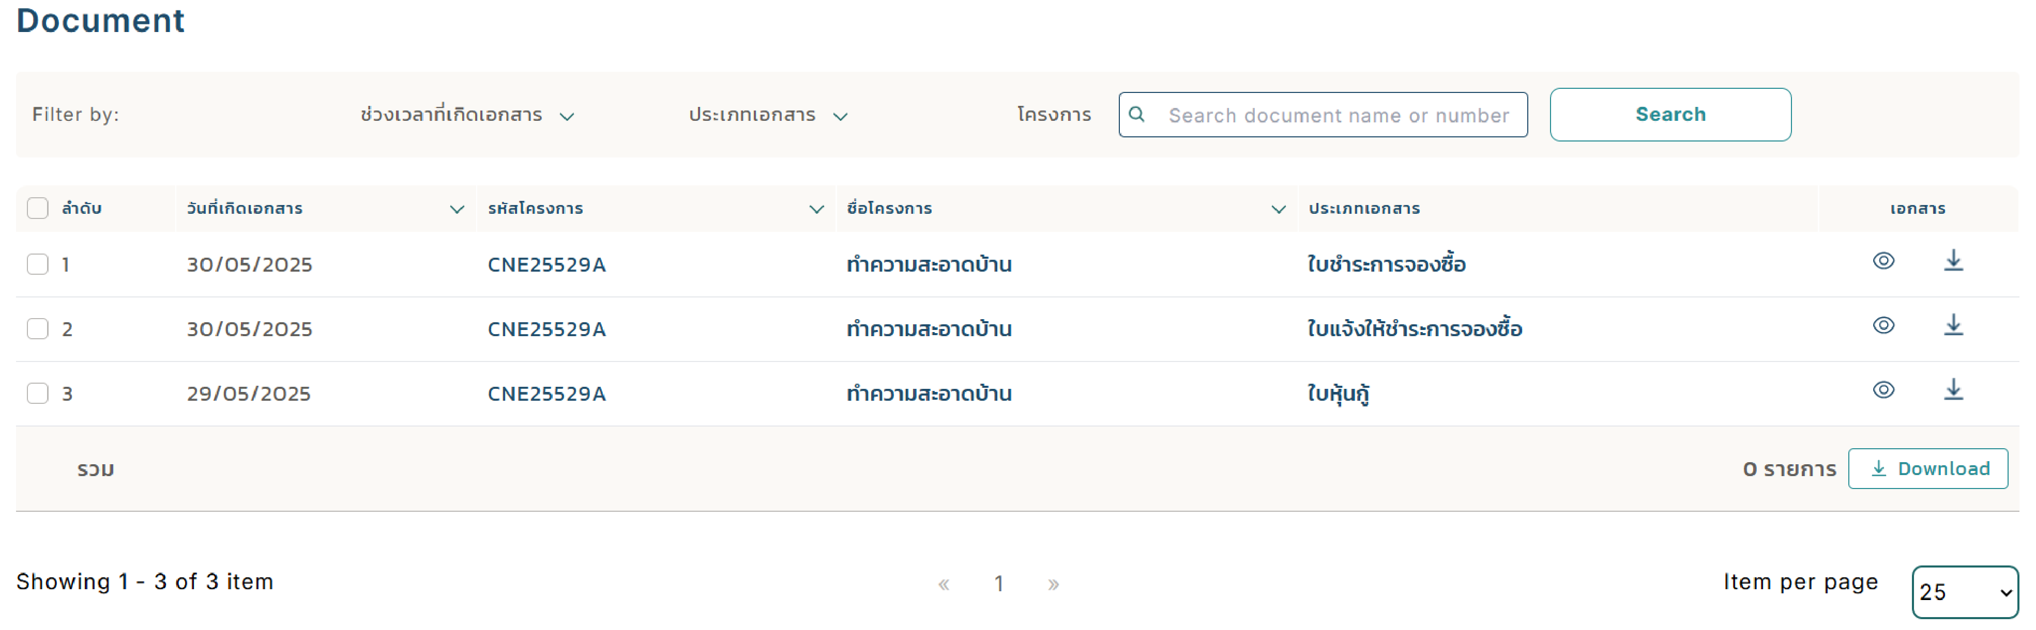Screen dimensions: 2036x630
Task: Expand the ประเภทเอกสาร filter dropdown
Action: point(768,115)
